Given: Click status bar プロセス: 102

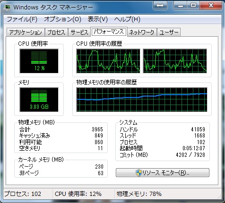Looking at the screenshot, I should coord(23,194).
